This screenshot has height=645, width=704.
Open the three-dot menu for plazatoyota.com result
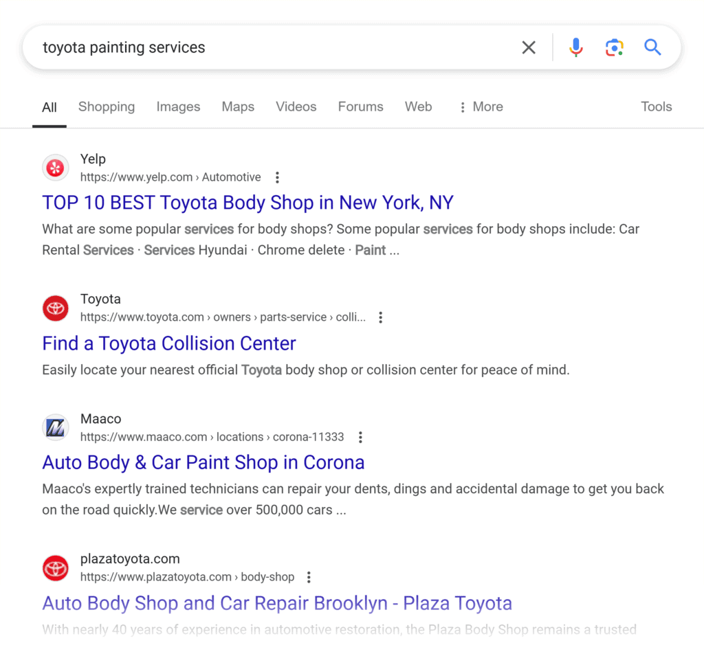point(309,577)
